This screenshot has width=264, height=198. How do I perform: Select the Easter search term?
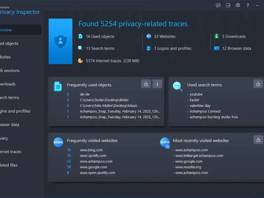pos(194,100)
